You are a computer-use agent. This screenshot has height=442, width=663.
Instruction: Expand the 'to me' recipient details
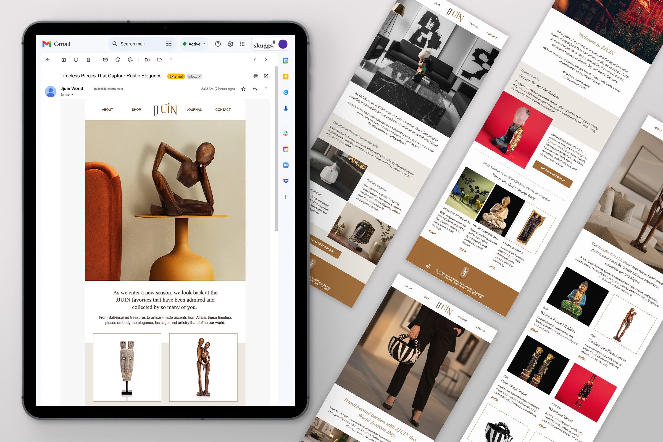click(x=72, y=95)
